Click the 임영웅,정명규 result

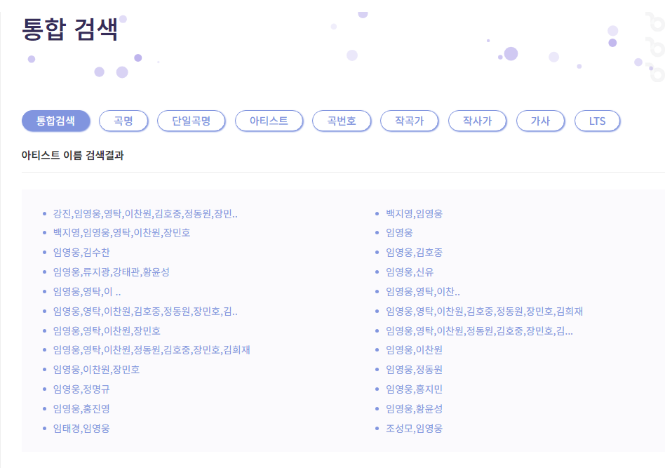80,389
